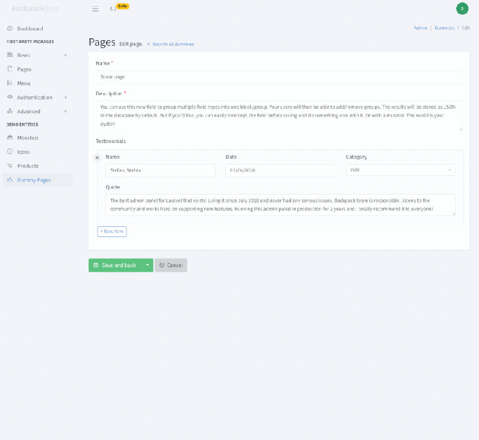The image size is (479, 440).
Task: Click the Back to all dummies link
Action: pyautogui.click(x=172, y=44)
